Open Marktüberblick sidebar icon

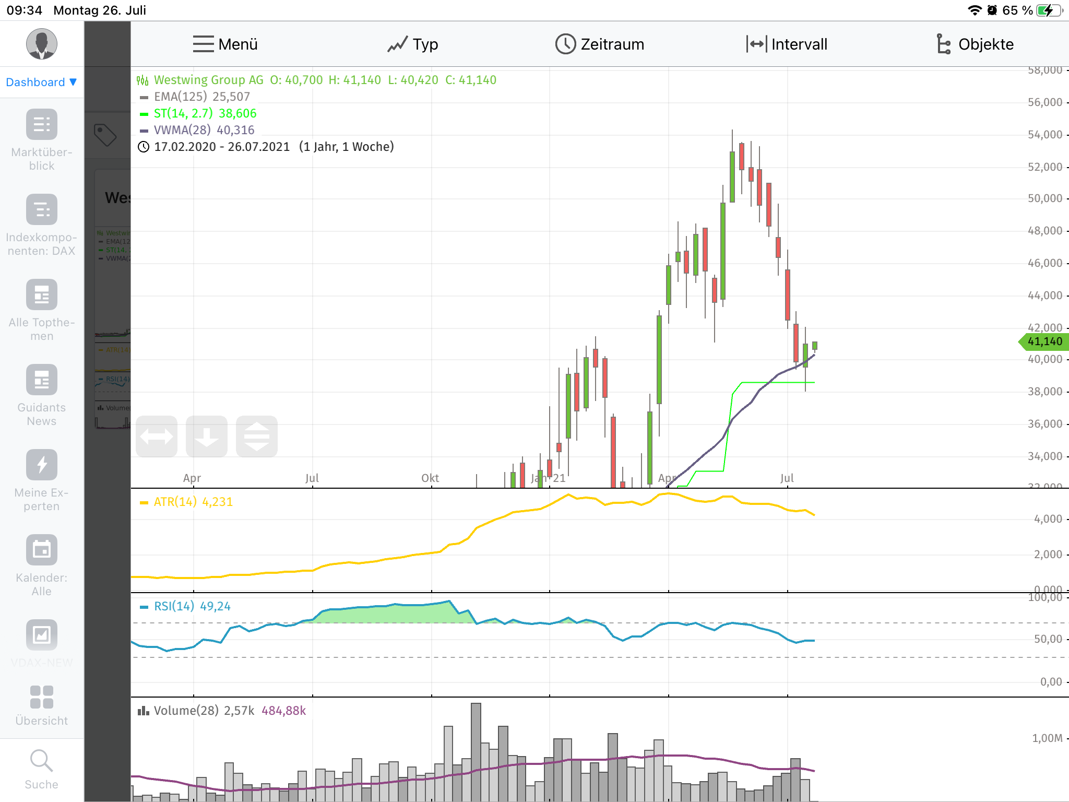(41, 124)
